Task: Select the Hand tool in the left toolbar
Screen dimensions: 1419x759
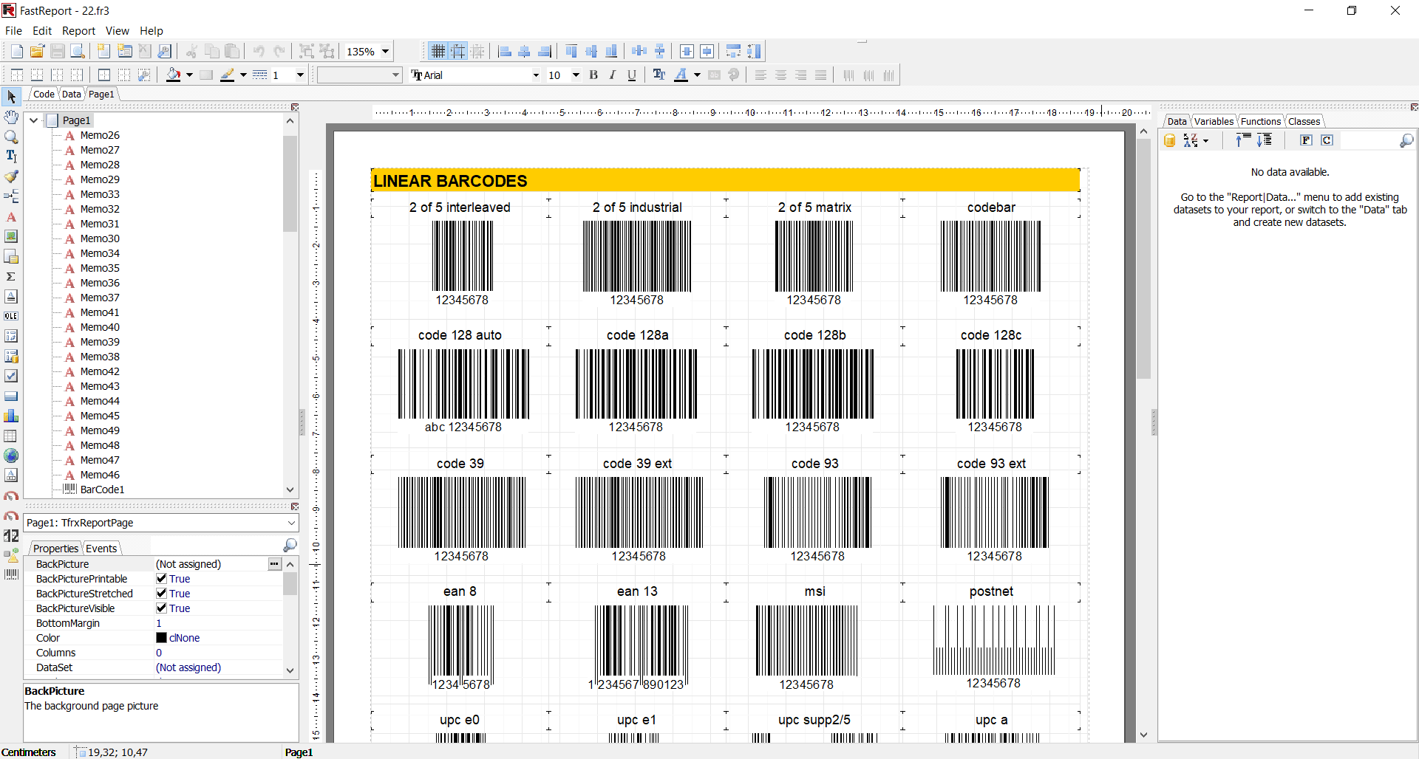Action: tap(11, 117)
